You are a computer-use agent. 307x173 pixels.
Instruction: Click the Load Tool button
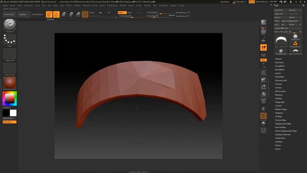pos(281,10)
